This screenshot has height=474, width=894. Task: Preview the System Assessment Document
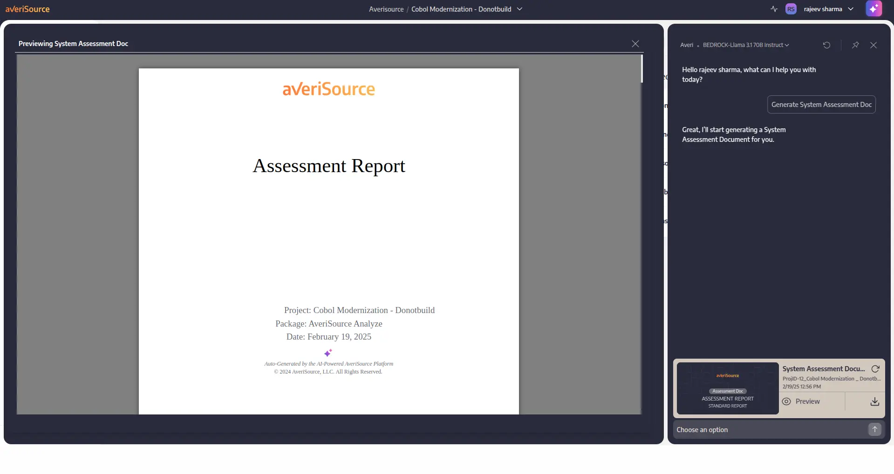(807, 401)
